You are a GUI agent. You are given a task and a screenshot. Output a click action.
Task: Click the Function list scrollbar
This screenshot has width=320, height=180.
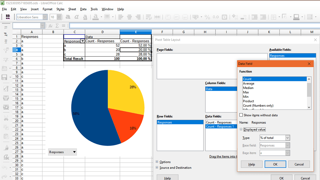(x=309, y=93)
